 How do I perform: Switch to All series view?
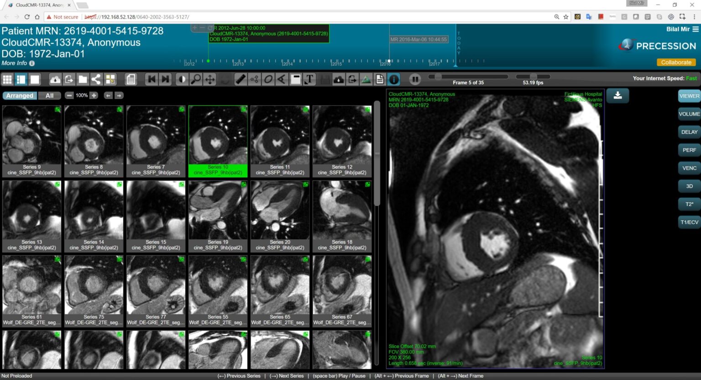tap(49, 95)
